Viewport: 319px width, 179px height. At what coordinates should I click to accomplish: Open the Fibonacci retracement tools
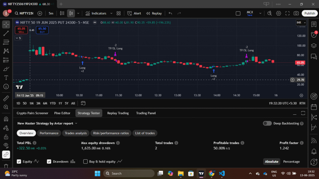6,42
